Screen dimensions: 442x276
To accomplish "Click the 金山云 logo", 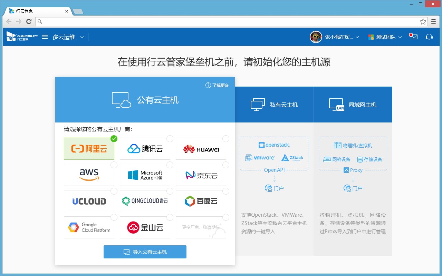I will click(145, 227).
